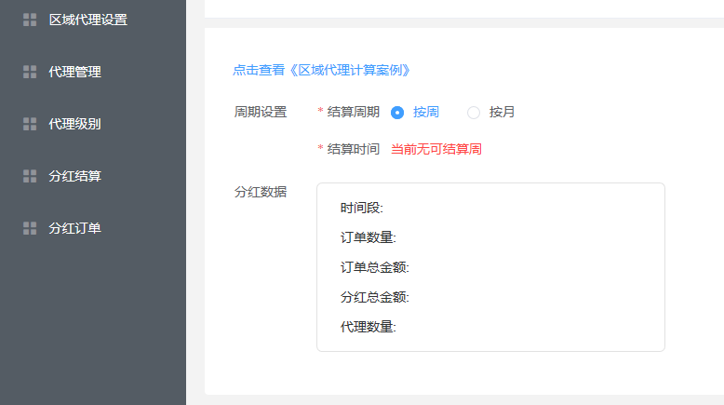Image resolution: width=724 pixels, height=405 pixels.
Task: Click the 代理数量: row in data box
Action: [x=368, y=327]
